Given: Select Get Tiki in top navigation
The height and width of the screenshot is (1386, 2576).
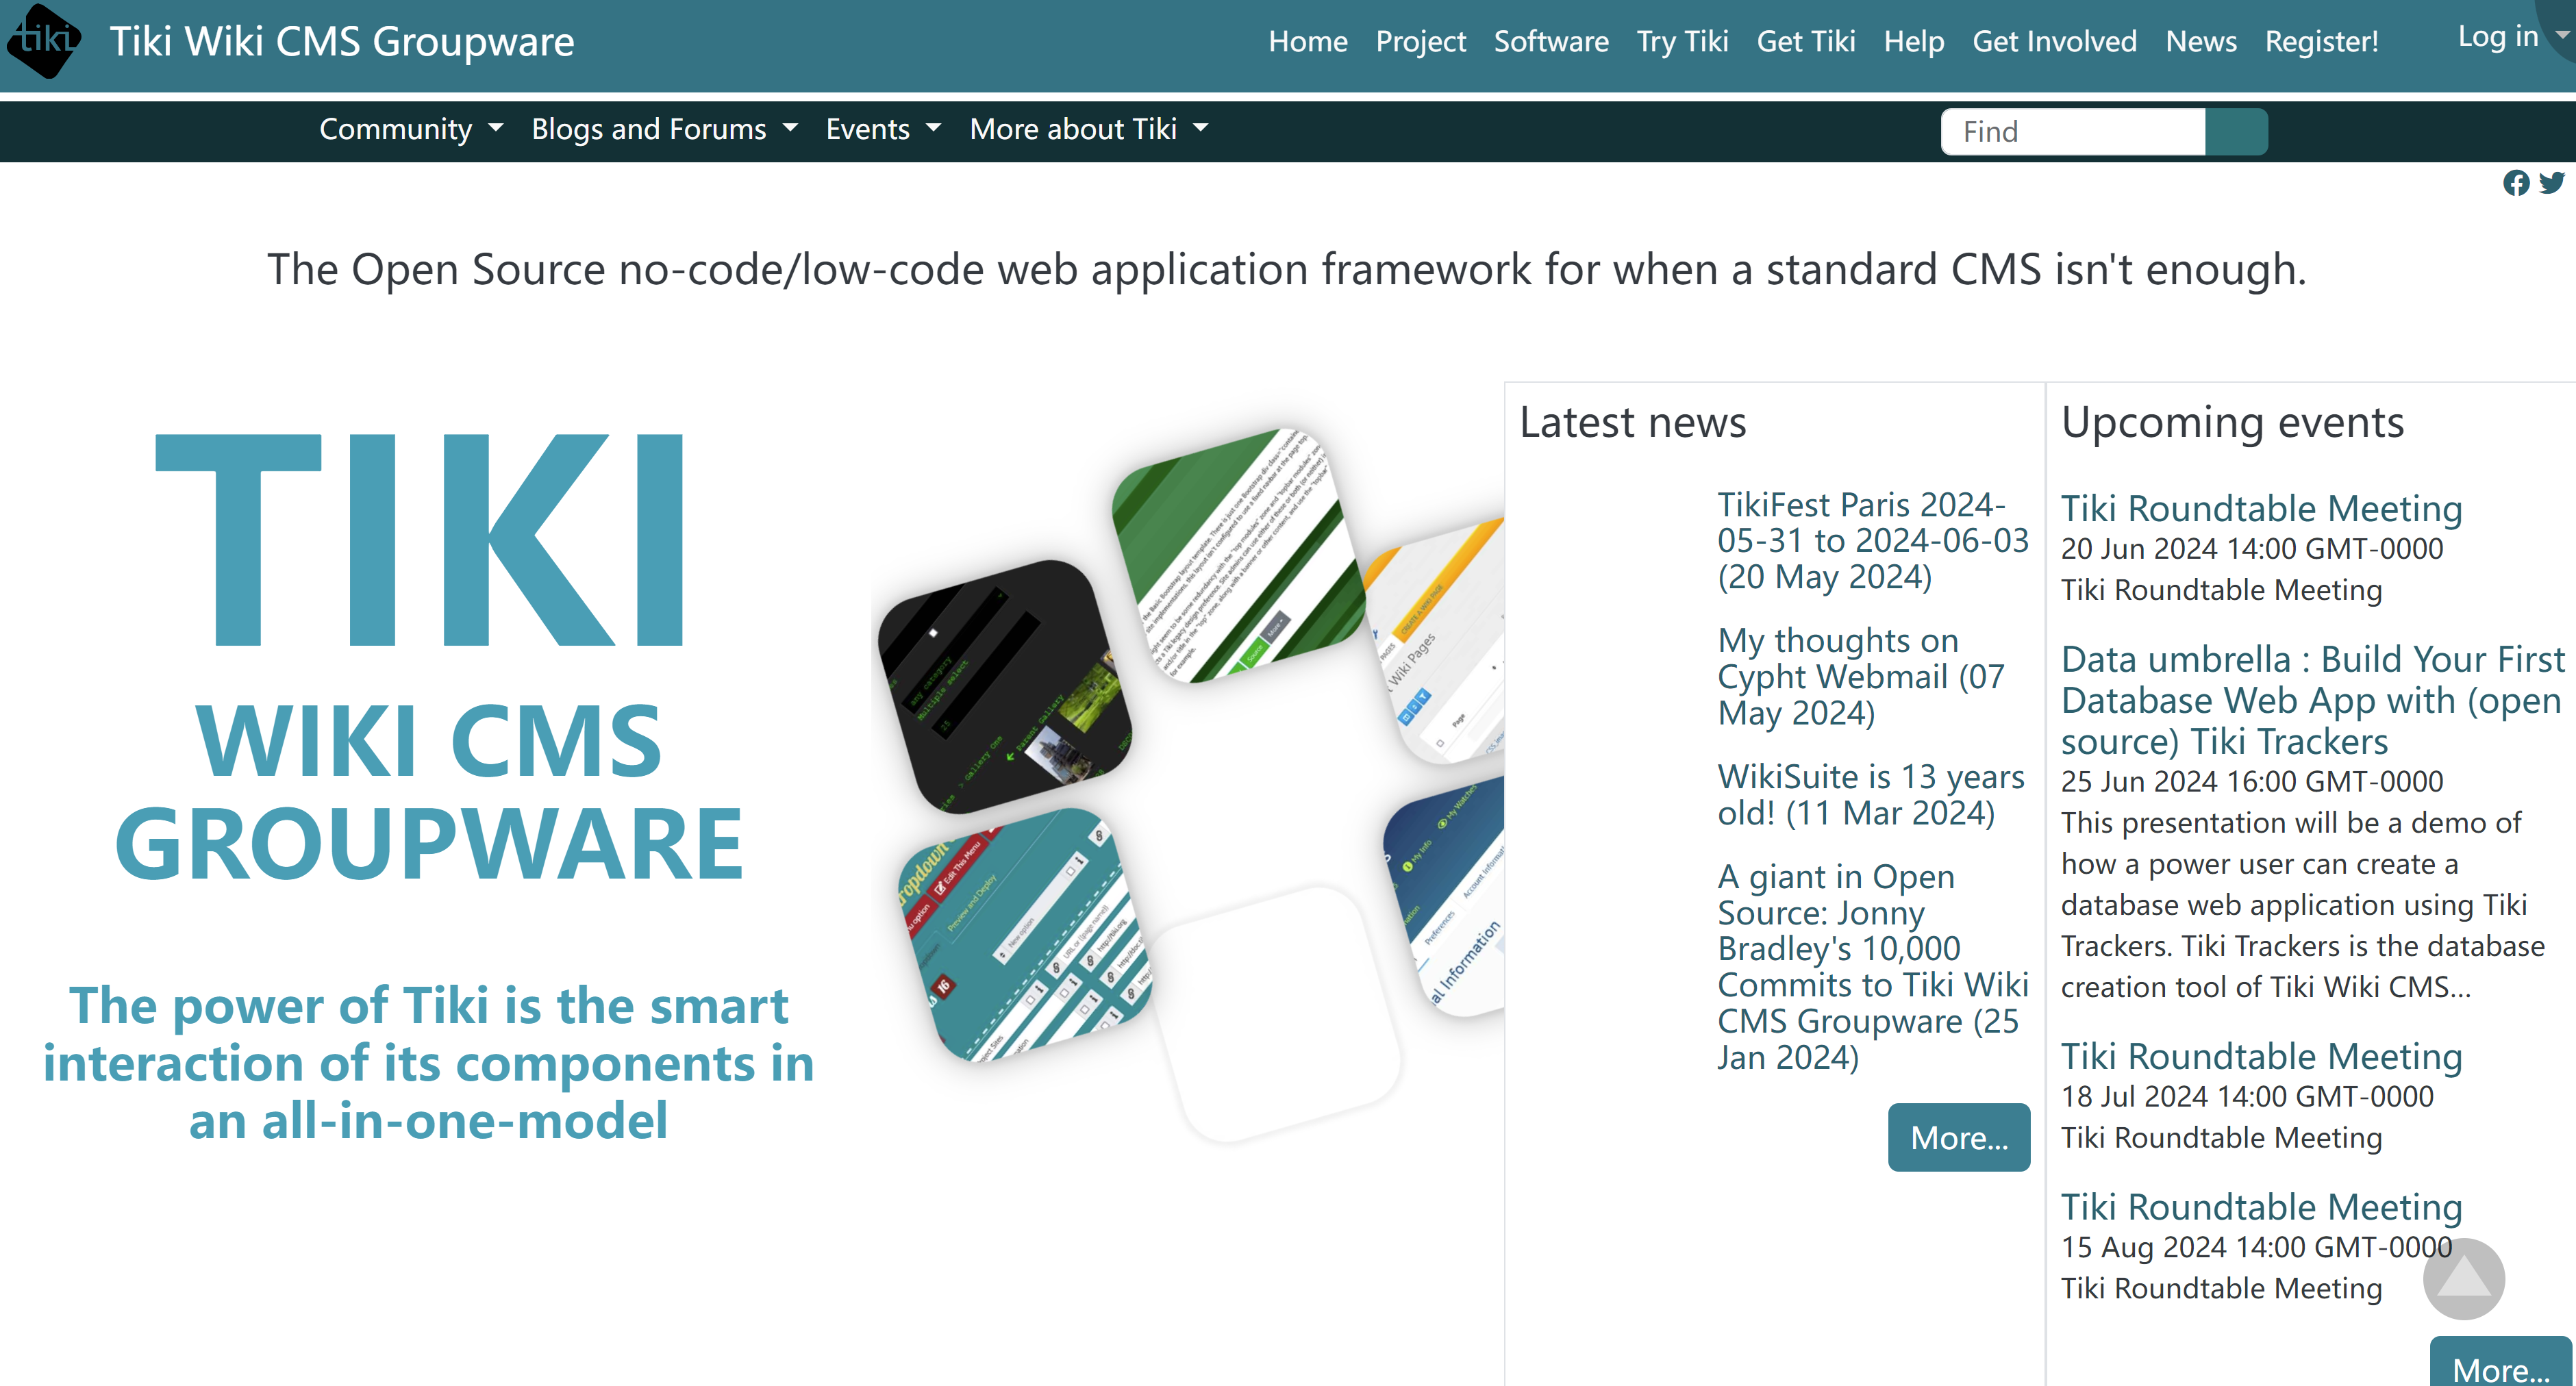Looking at the screenshot, I should [x=1806, y=41].
